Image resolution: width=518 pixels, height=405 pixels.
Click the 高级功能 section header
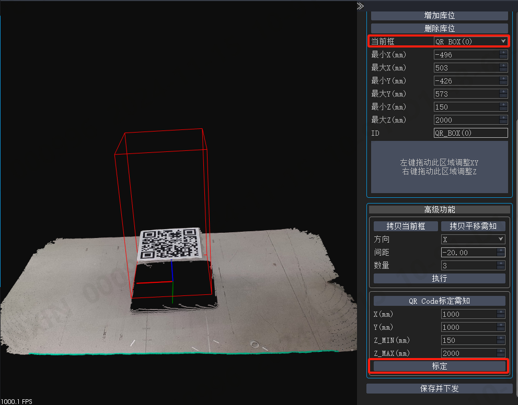pyautogui.click(x=440, y=209)
